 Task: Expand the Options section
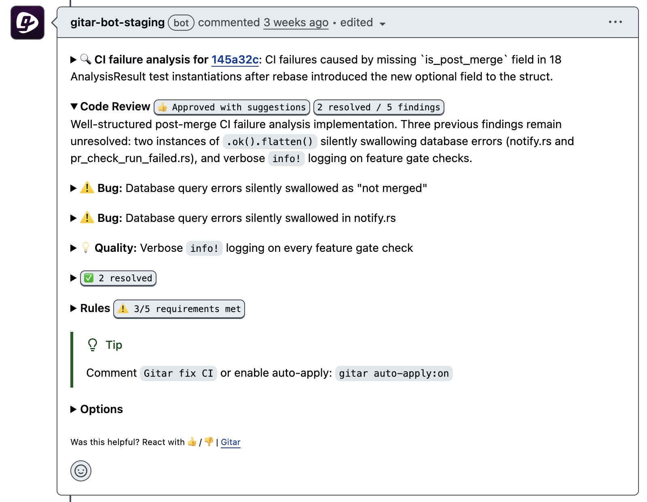pyautogui.click(x=74, y=409)
